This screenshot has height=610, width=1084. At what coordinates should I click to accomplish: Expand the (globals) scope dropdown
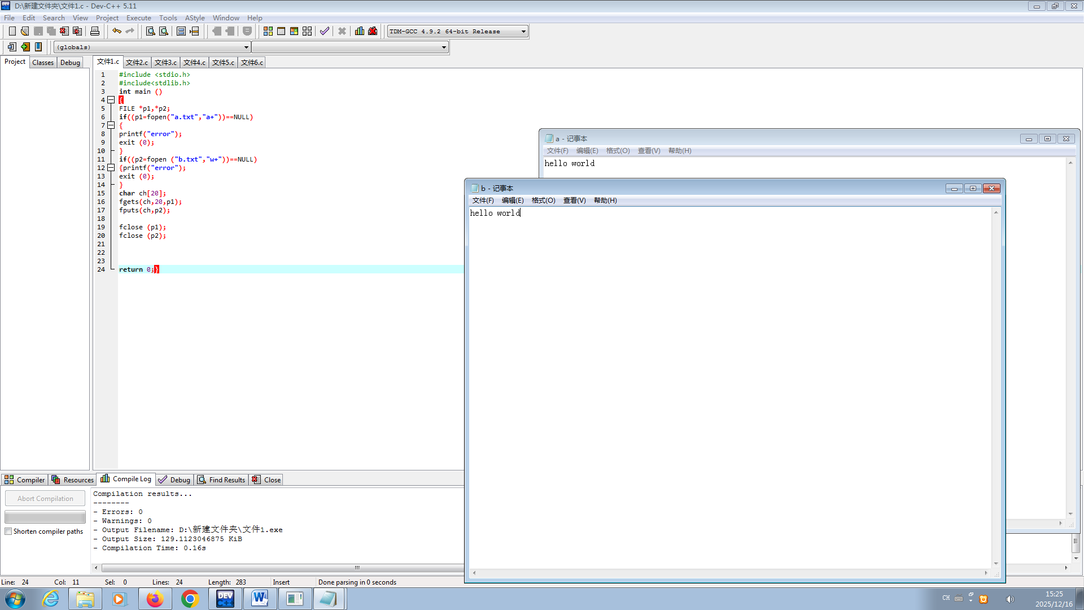[x=246, y=47]
